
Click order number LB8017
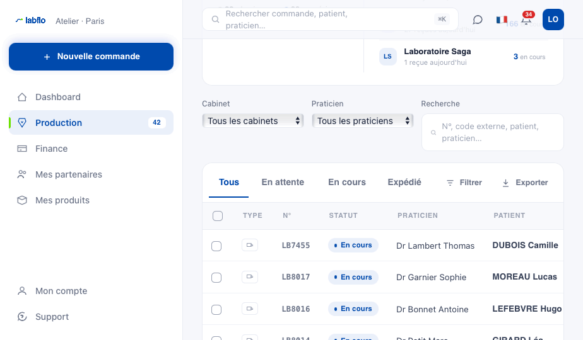pyautogui.click(x=295, y=277)
